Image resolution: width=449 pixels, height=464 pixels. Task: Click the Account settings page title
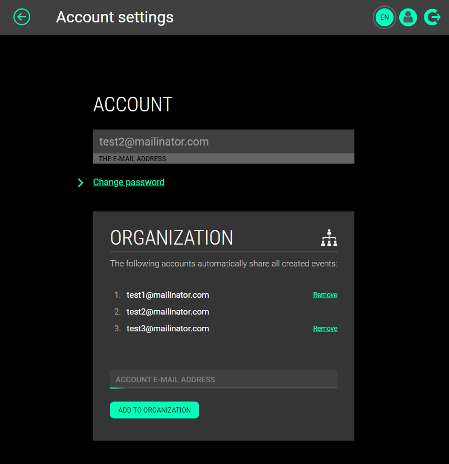[x=115, y=17]
